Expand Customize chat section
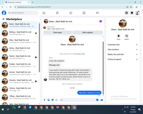 coord(123,45)
